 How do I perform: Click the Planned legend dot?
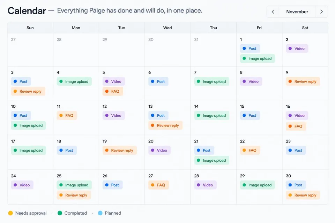[100, 213]
